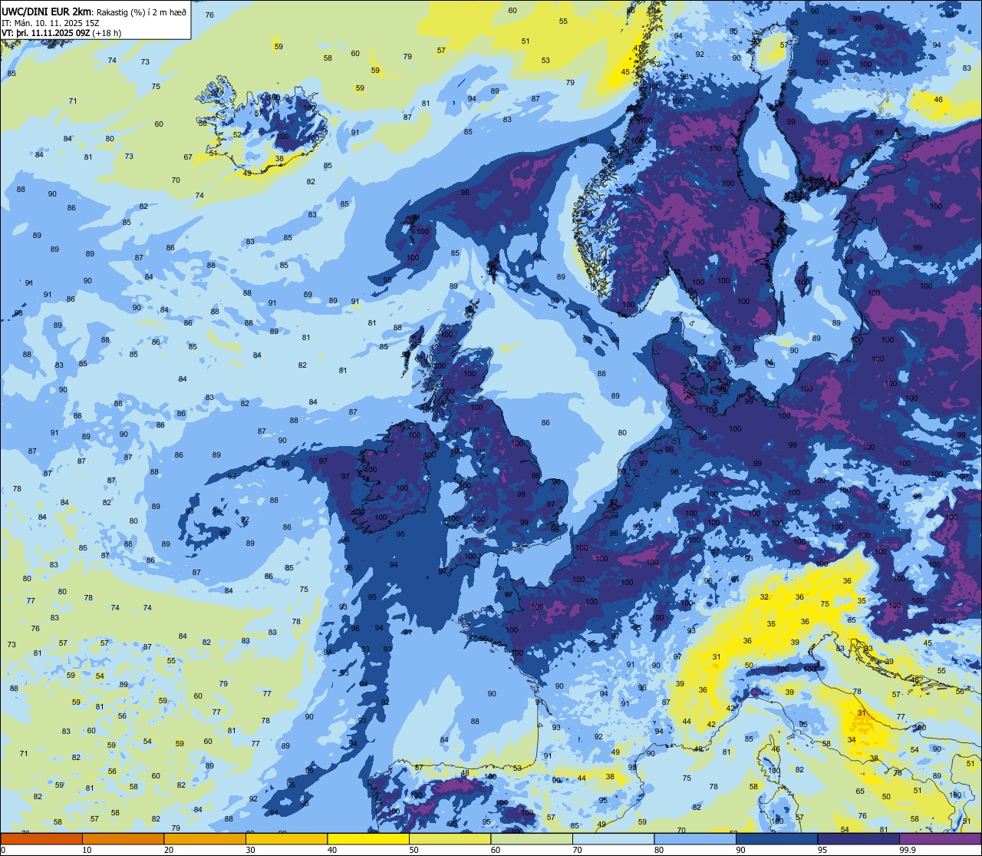The image size is (982, 856).
Task: Select the 30–40 legend color segment
Action: tap(286, 838)
